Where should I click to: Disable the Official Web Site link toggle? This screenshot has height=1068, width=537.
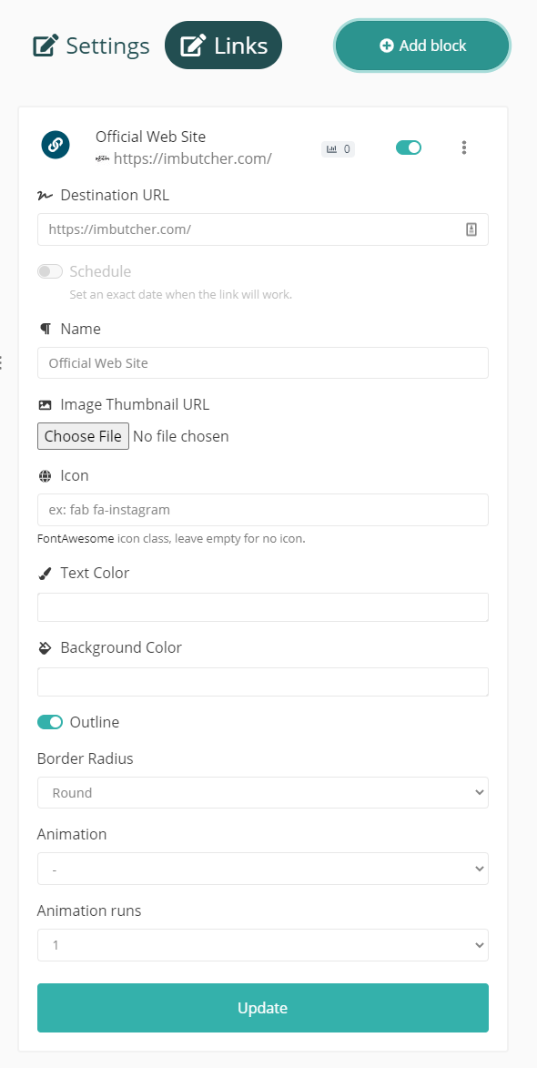409,147
